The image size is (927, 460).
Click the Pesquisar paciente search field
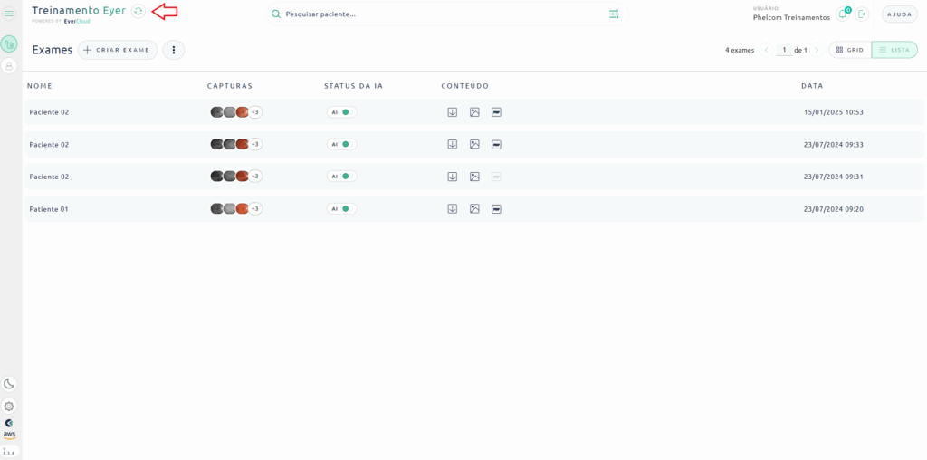(x=435, y=14)
